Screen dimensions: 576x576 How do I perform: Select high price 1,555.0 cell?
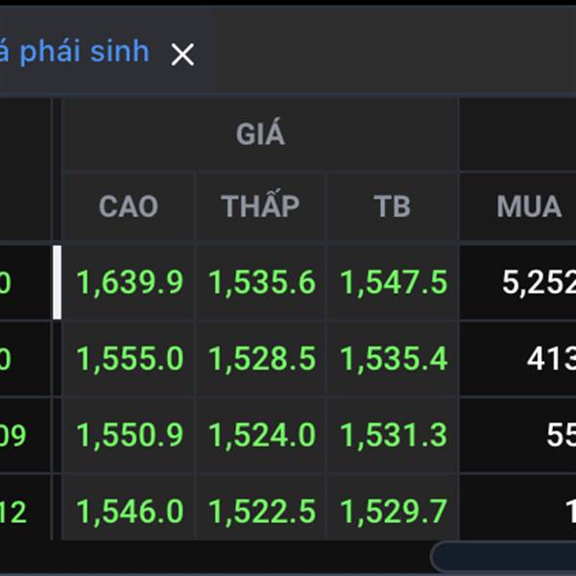point(130,358)
